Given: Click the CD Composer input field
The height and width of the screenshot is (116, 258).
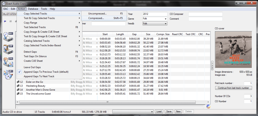Looking at the screenshot, I should click(x=206, y=14).
